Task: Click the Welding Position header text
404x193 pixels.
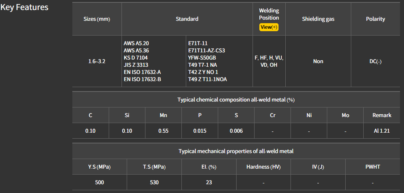Action: pyautogui.click(x=269, y=14)
